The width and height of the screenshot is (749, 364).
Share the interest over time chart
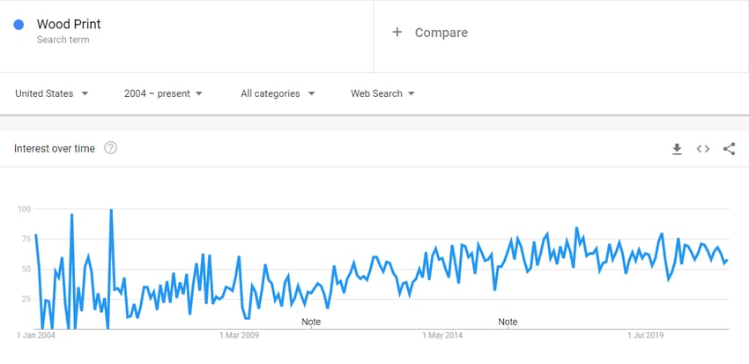click(x=729, y=149)
